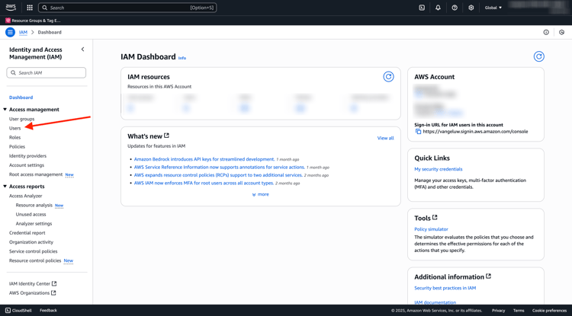This screenshot has width=572, height=316.
Task: Open User groups in the sidebar
Action: 22,119
